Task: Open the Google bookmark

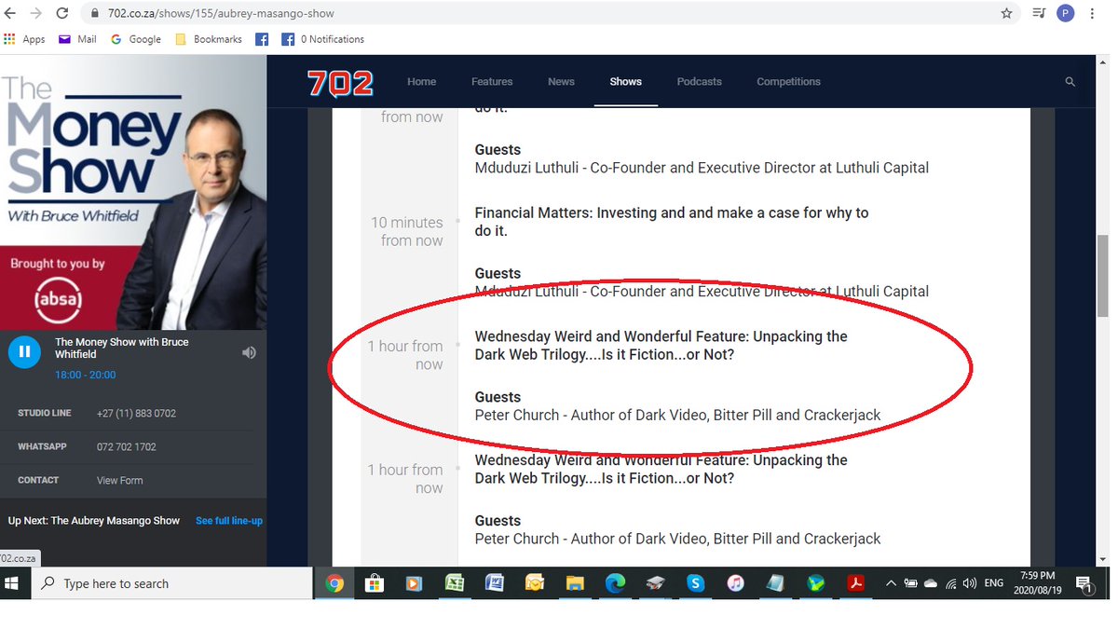Action: click(x=136, y=39)
